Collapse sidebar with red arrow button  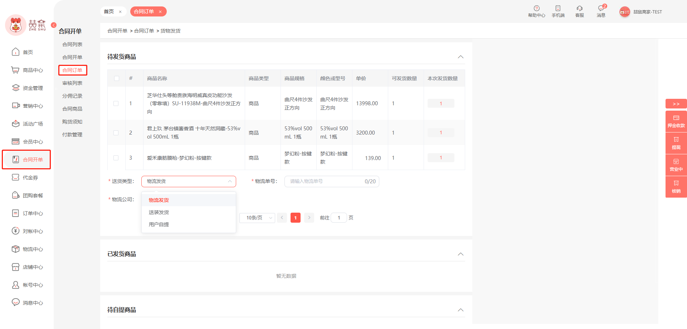pyautogui.click(x=54, y=25)
